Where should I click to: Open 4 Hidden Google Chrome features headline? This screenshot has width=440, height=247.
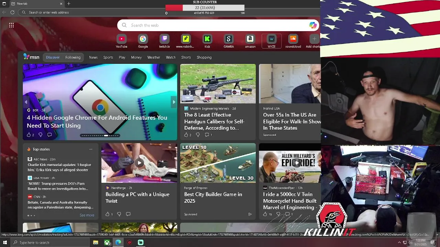pos(97,121)
